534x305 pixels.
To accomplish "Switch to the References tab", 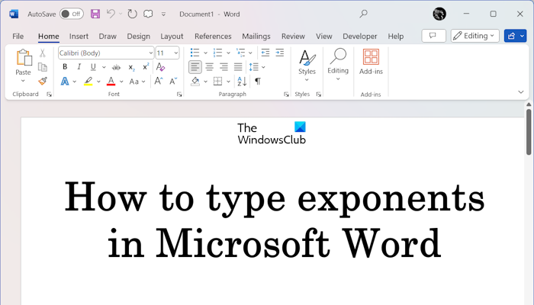I will [x=213, y=36].
